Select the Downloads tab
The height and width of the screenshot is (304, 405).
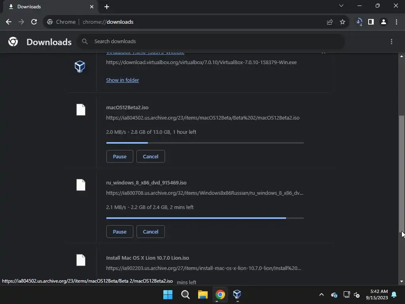(x=51, y=7)
